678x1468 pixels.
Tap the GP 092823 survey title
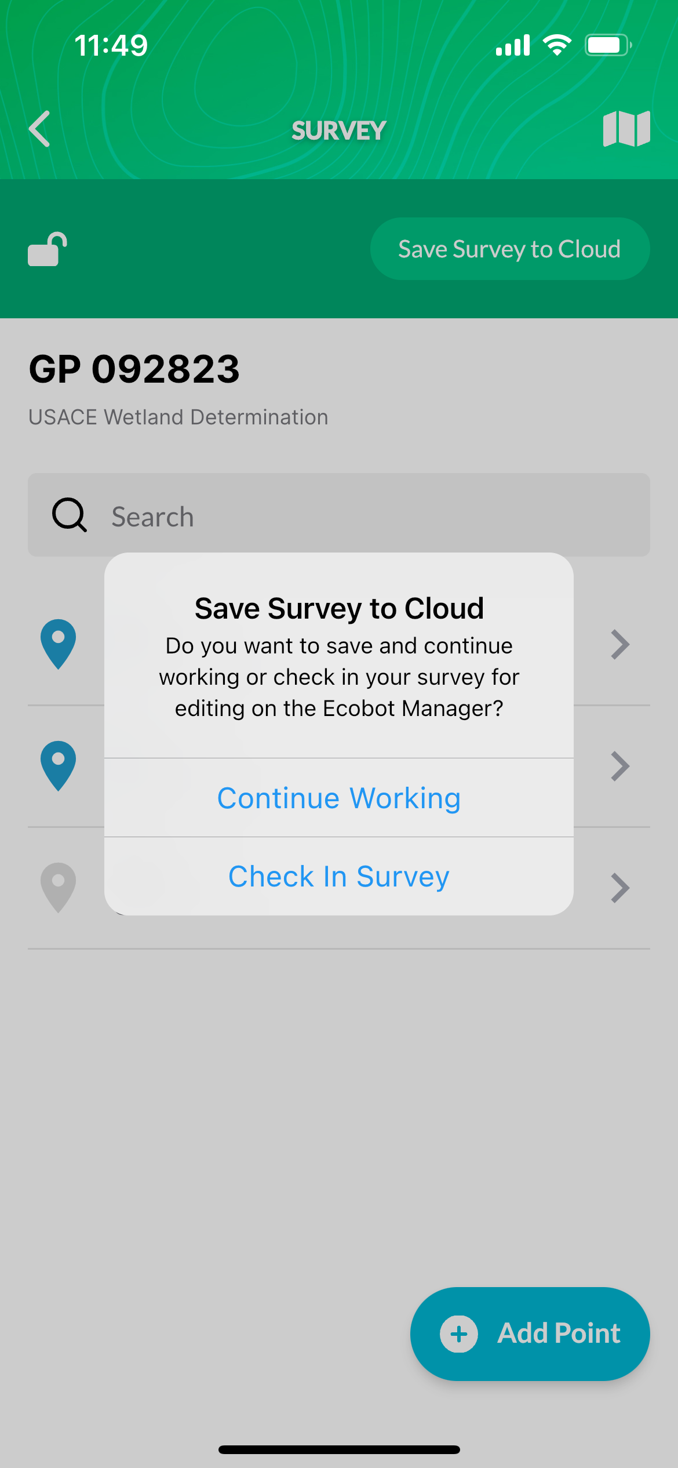(134, 369)
